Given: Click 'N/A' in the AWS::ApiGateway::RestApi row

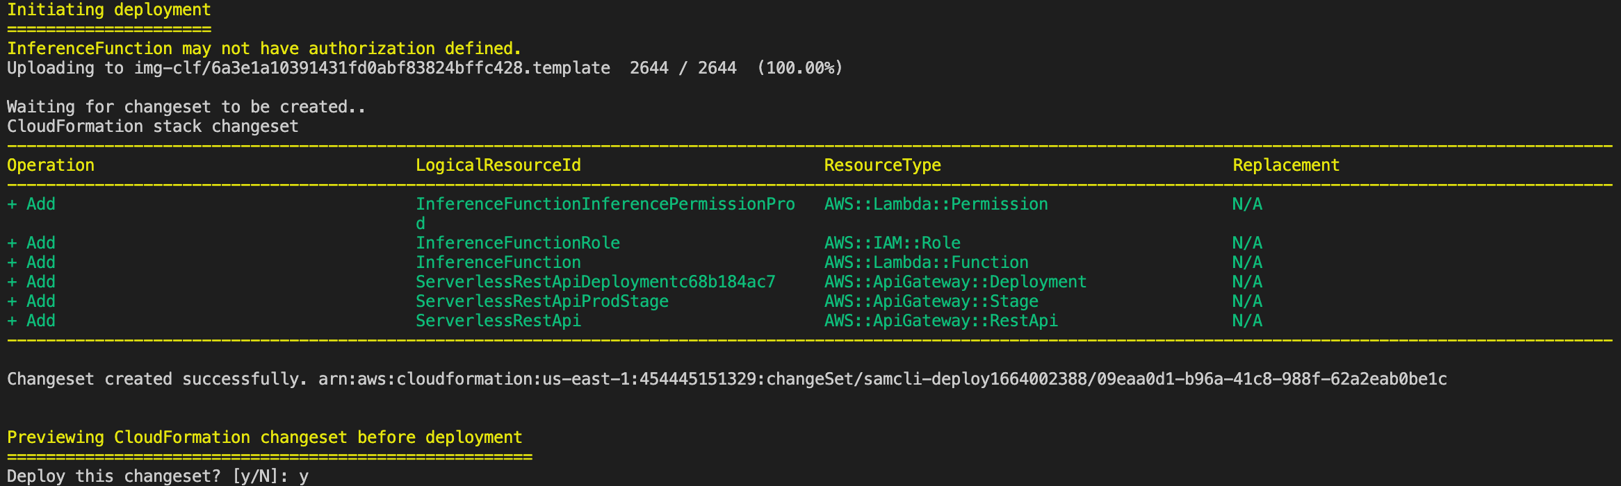Looking at the screenshot, I should (x=1248, y=321).
